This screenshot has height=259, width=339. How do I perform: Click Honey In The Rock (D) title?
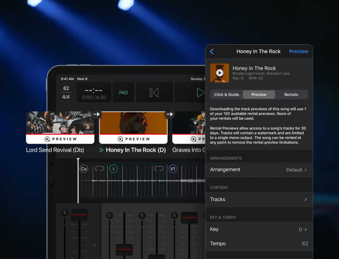point(136,150)
